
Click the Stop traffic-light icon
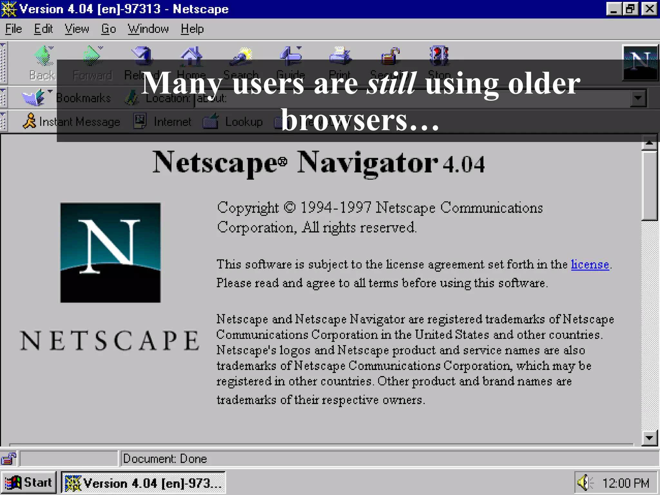tap(439, 56)
